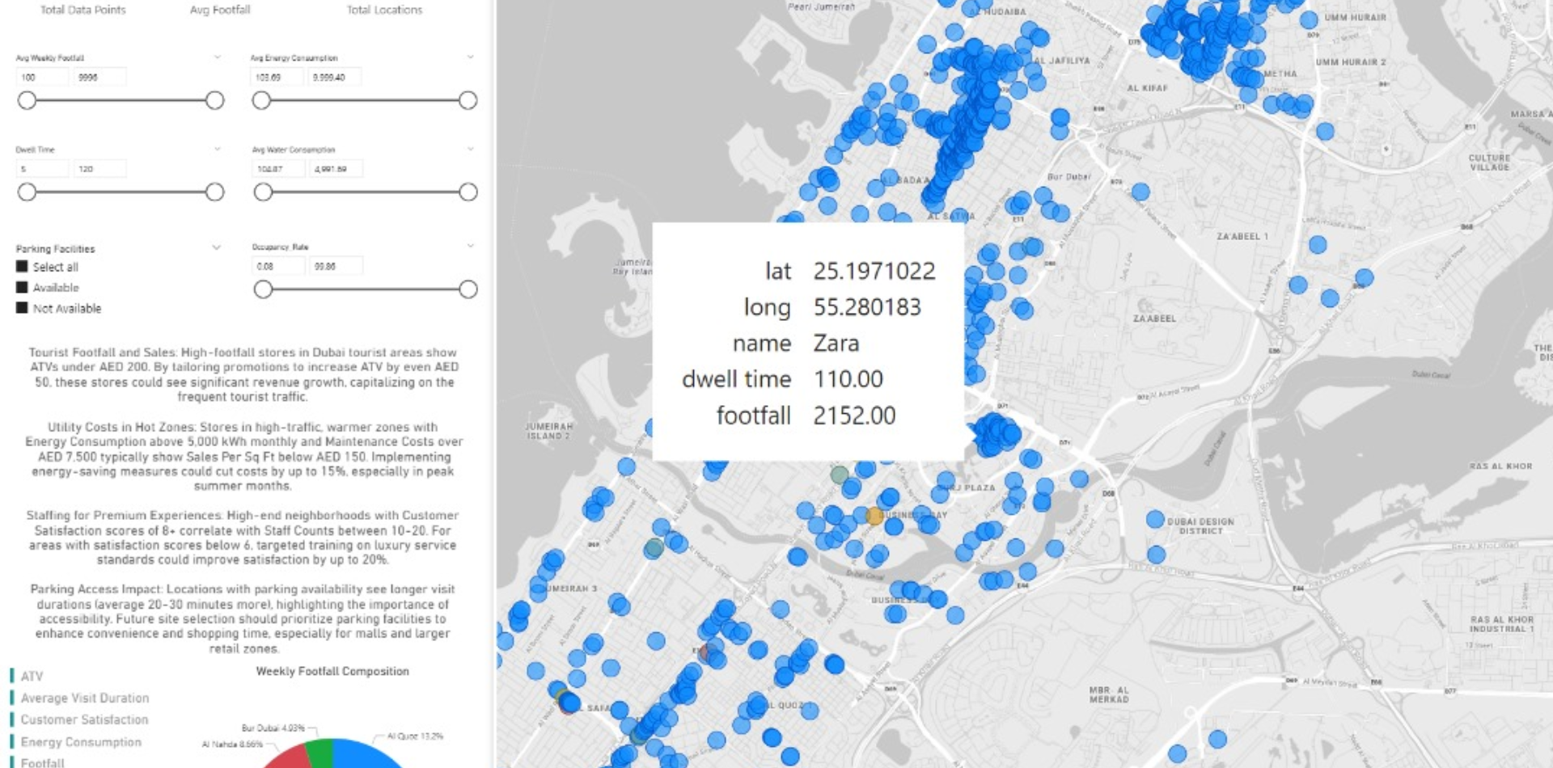The width and height of the screenshot is (1553, 768).
Task: Select Customer Satisfaction in the metric list
Action: 84,719
